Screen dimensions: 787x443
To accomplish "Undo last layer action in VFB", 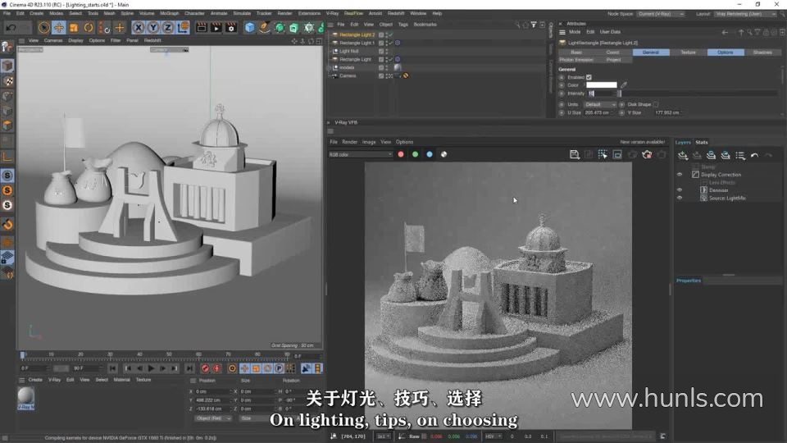I will coord(754,156).
